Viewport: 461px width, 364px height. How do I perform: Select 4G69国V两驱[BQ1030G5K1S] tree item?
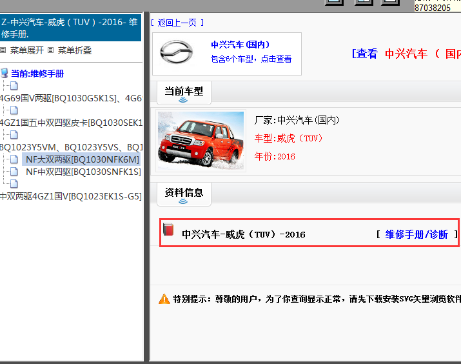71,98
